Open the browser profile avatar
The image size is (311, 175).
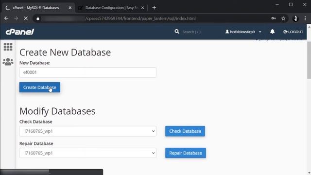(295, 18)
